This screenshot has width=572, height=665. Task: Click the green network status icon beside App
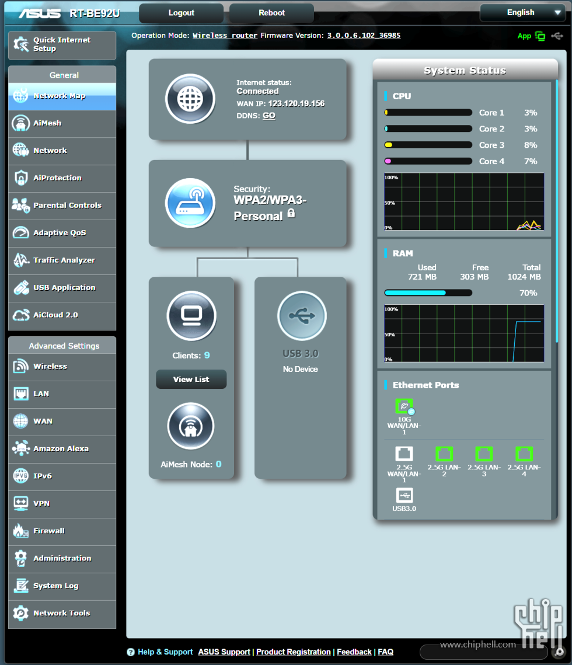point(540,36)
